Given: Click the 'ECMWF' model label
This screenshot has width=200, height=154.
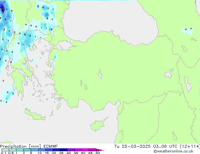Looking at the screenshot, I should click(51, 146).
